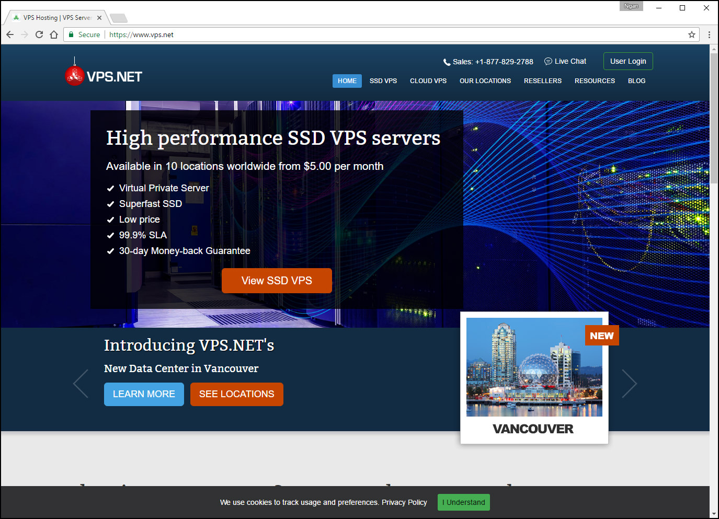Open a new tab button
This screenshot has width=719, height=519.
point(119,18)
